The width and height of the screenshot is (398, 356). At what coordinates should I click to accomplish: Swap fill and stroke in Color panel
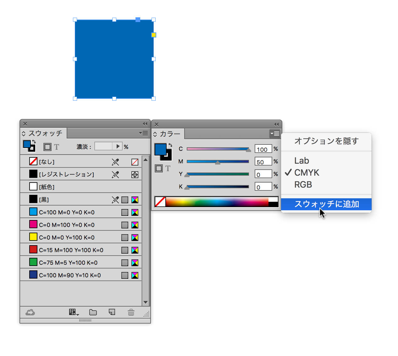click(x=170, y=145)
